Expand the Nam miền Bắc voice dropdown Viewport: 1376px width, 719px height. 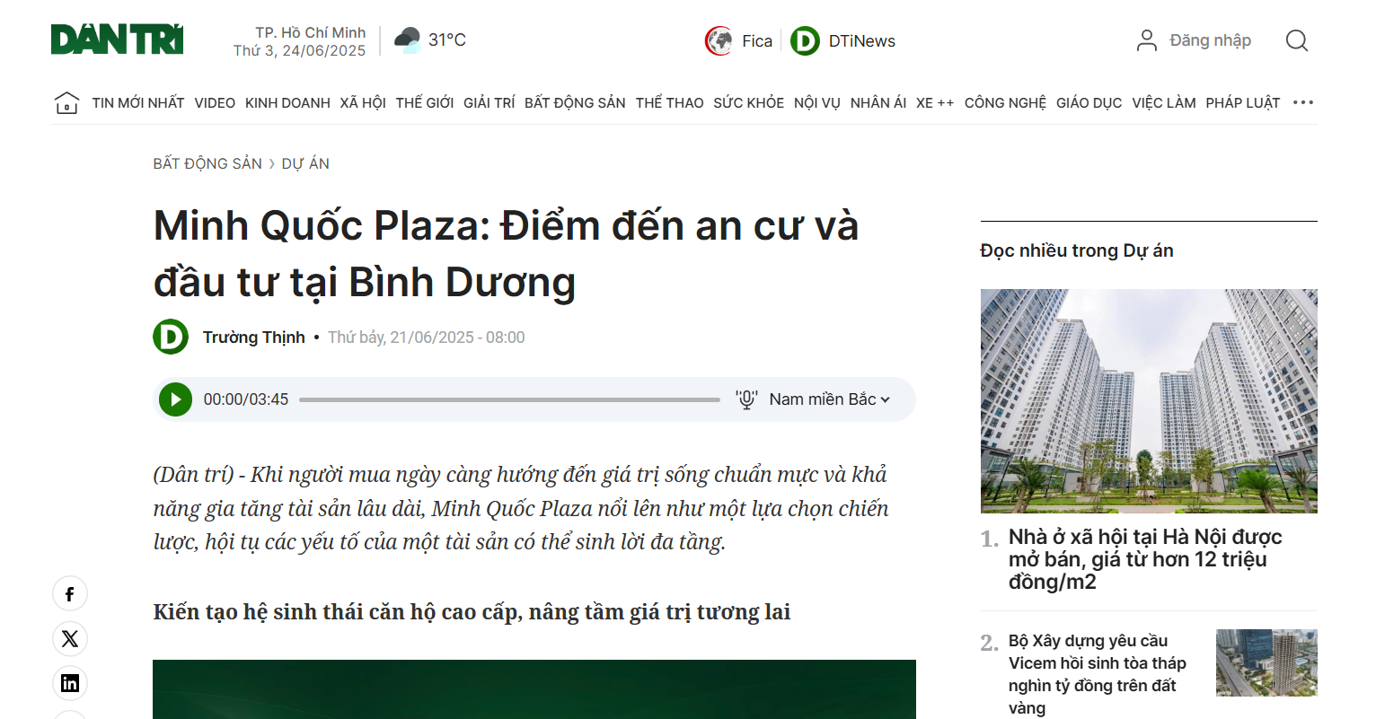[x=829, y=399]
